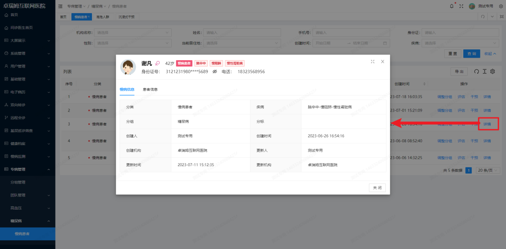Collapse the 糖尿病 submenu in sidebar
Image resolution: width=506 pixels, height=249 pixels.
pyautogui.click(x=28, y=221)
